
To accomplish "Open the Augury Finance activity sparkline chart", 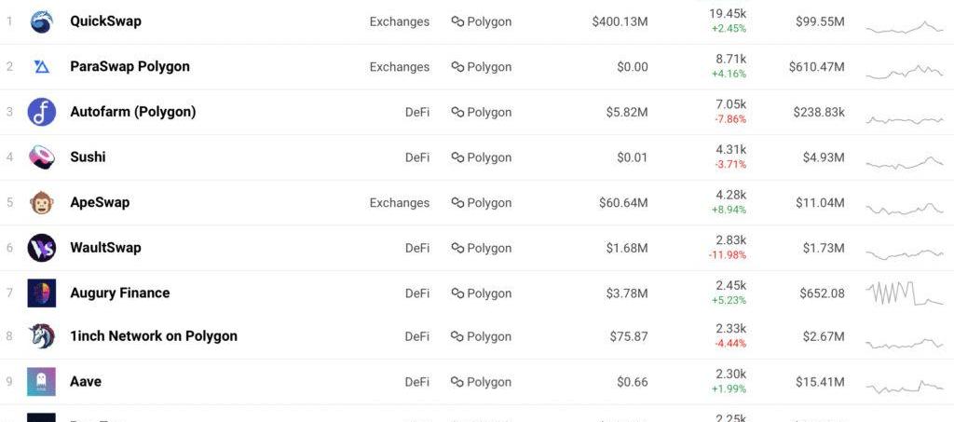I will pos(905,293).
